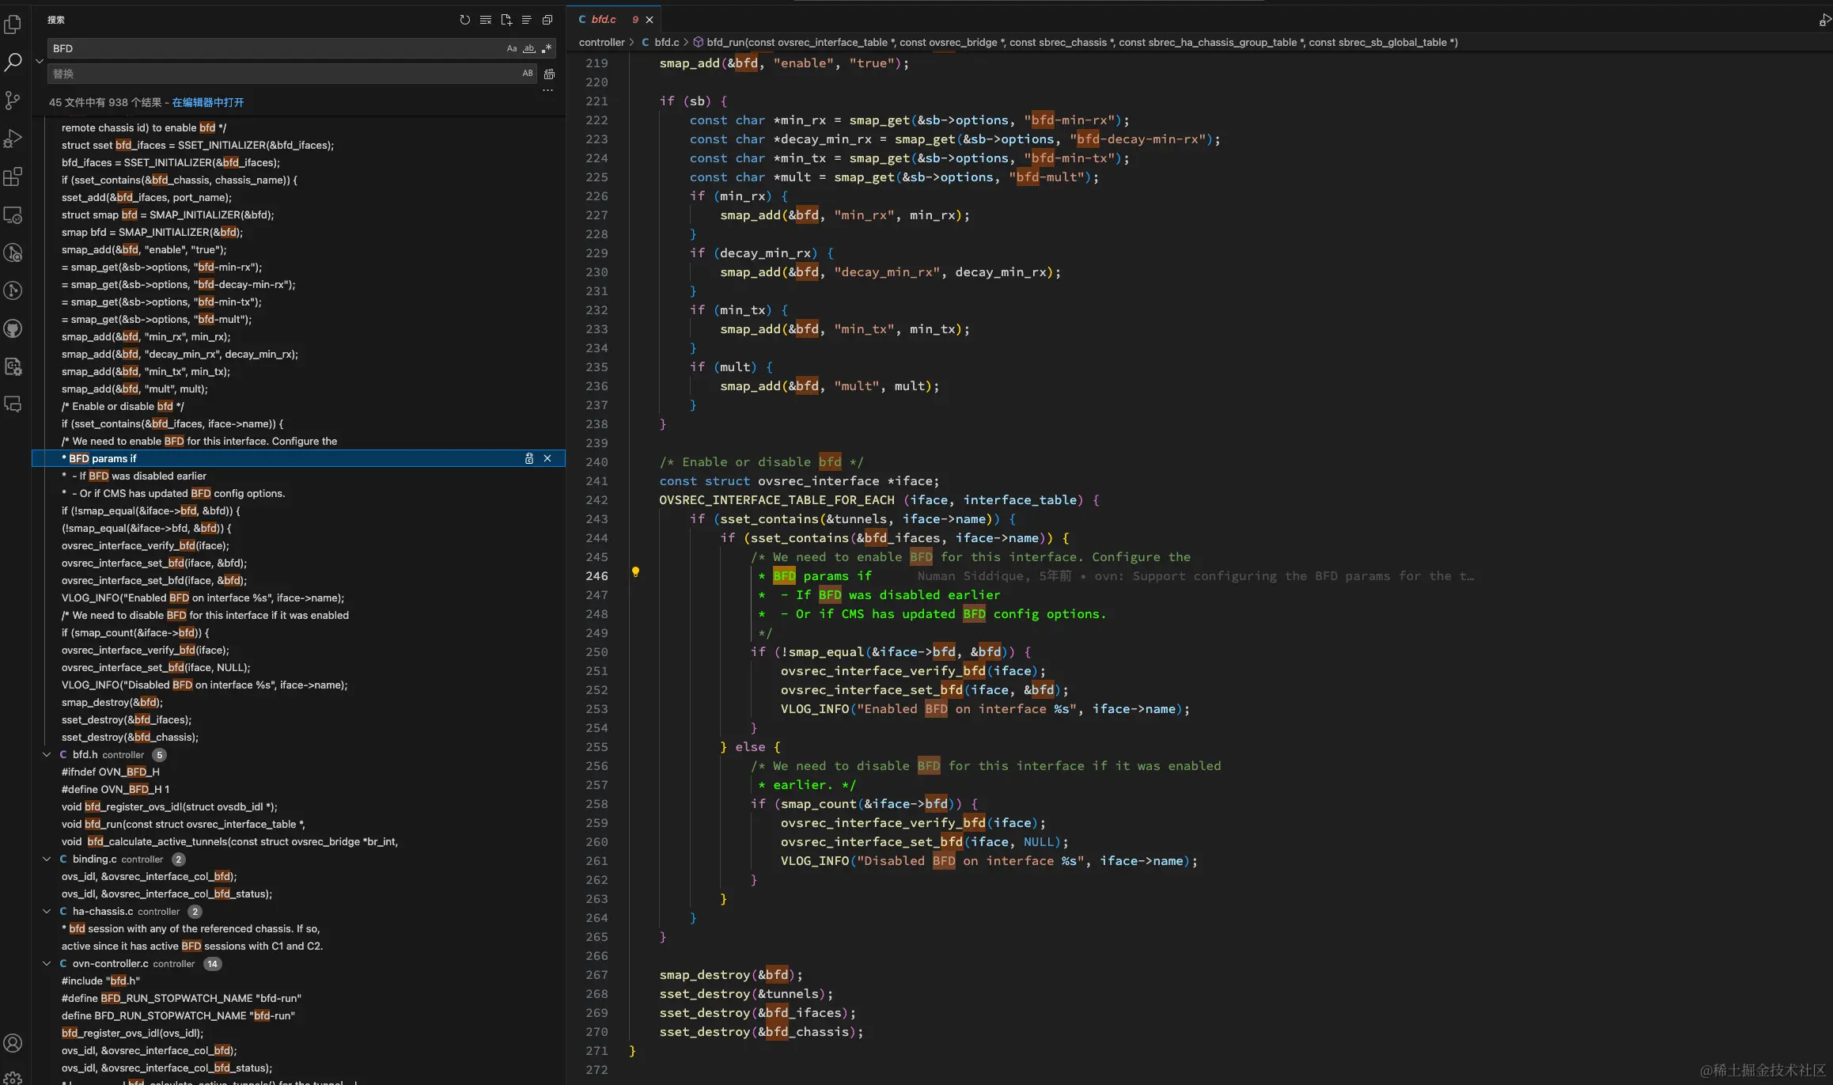Viewport: 1833px width, 1085px height.
Task: Open result '#include "bfd.h"'
Action: point(100,981)
